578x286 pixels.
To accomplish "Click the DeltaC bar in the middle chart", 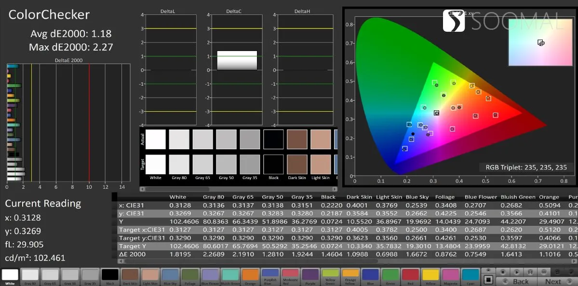I will tap(237, 60).
